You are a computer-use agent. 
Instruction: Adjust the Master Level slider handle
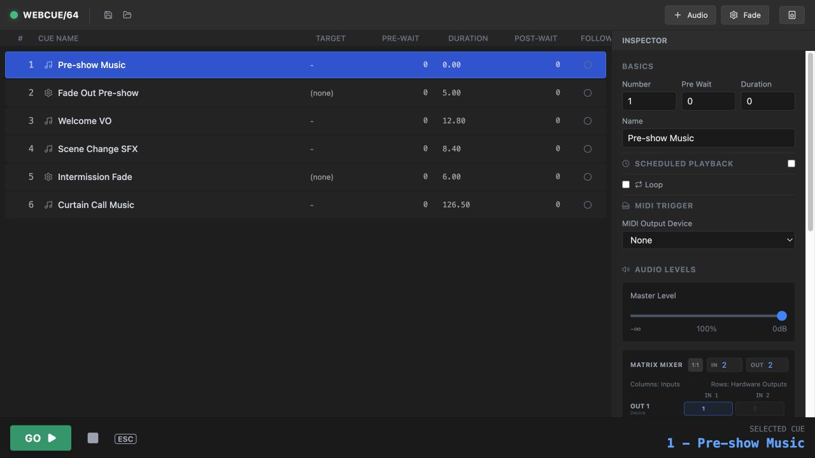tap(782, 316)
